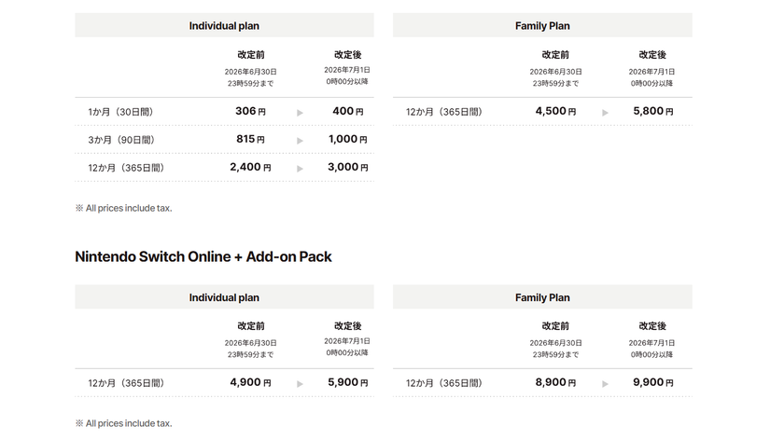This screenshot has width=770, height=440.
Task: Click the Nintendo Switch Online + Add-on Pack heading
Action: tap(203, 256)
